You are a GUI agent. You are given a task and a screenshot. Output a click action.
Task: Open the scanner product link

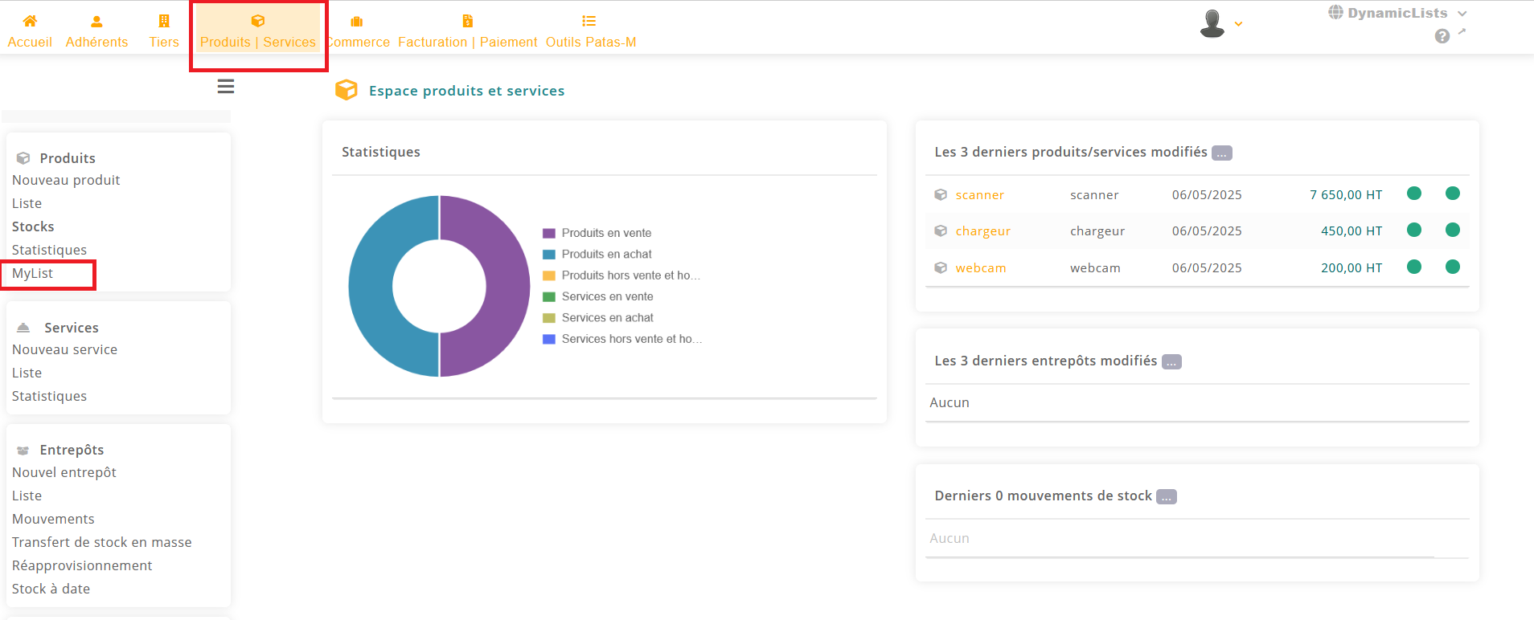[x=979, y=195]
